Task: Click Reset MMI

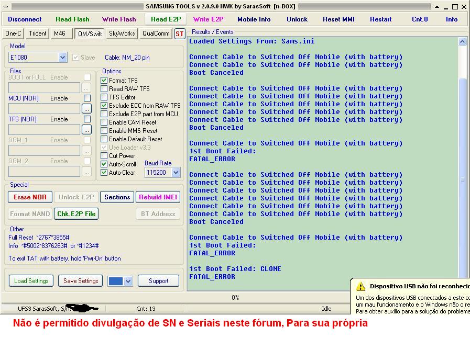Action: click(x=338, y=19)
